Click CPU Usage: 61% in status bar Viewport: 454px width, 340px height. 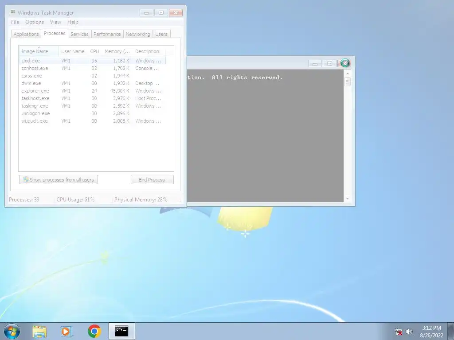(75, 200)
